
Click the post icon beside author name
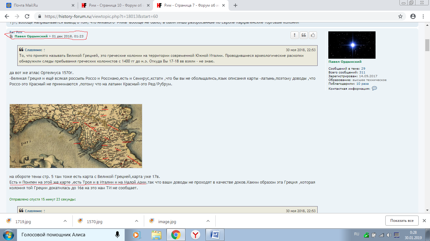pyautogui.click(x=11, y=36)
